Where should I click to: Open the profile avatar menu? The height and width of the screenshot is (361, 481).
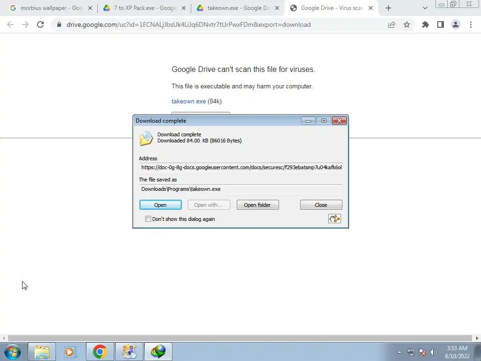[x=456, y=24]
